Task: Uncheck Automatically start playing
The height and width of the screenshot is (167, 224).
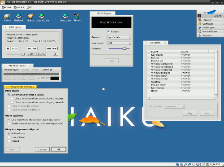Action: (9, 95)
